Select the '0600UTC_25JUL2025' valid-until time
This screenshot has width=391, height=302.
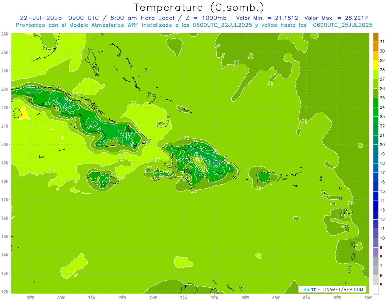click(342, 25)
